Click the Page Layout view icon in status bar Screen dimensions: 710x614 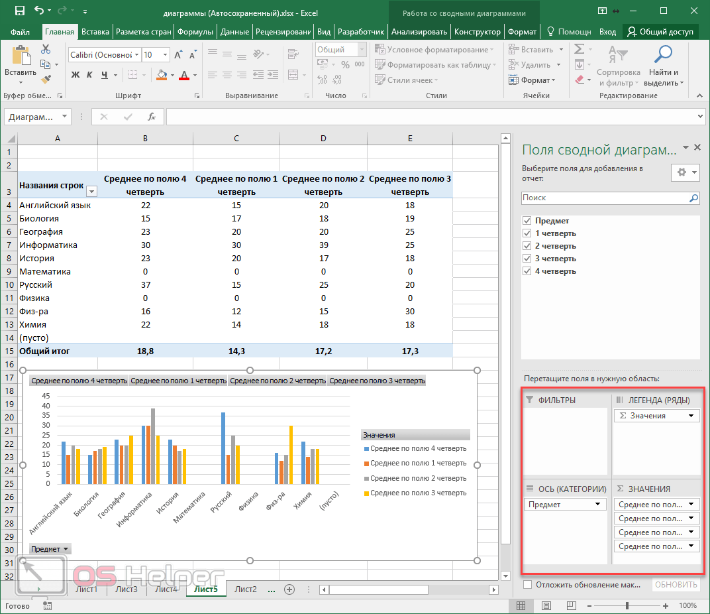point(546,605)
